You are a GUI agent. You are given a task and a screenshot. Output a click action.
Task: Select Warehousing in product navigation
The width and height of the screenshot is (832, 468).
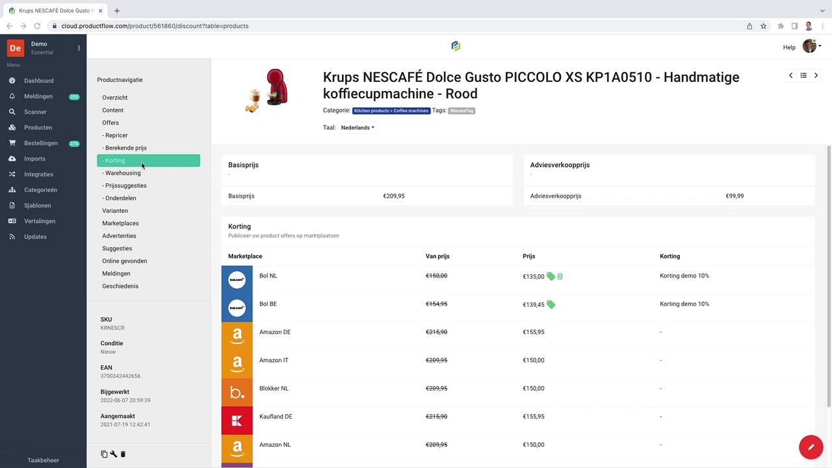coord(122,173)
